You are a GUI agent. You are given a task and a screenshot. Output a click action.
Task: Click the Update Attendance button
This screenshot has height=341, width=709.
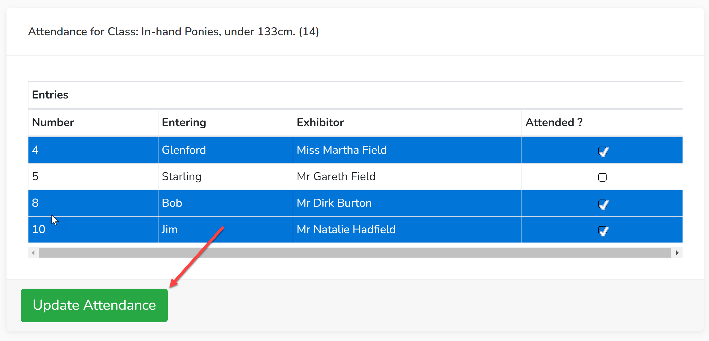click(x=94, y=305)
